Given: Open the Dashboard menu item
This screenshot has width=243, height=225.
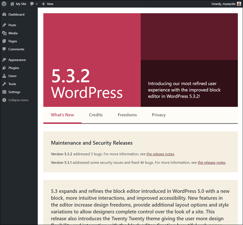Looking at the screenshot, I should tap(16, 14).
